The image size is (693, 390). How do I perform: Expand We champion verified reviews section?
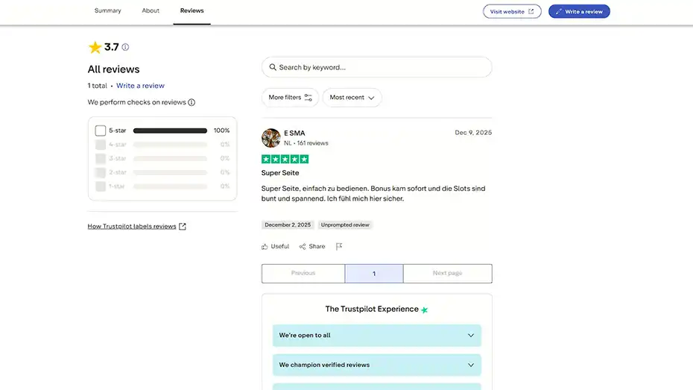pyautogui.click(x=376, y=365)
